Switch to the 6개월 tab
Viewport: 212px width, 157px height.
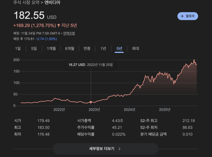click(70, 48)
